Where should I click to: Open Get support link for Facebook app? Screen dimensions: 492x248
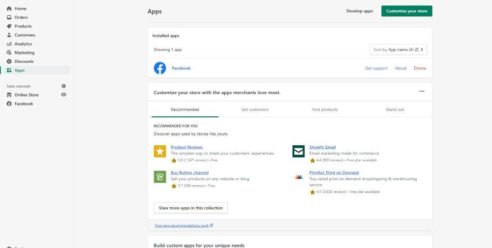(376, 68)
